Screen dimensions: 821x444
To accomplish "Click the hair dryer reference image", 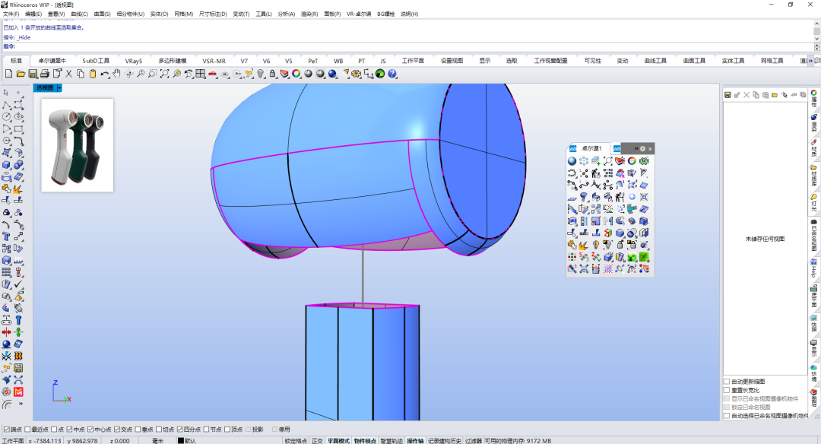I will click(x=78, y=145).
